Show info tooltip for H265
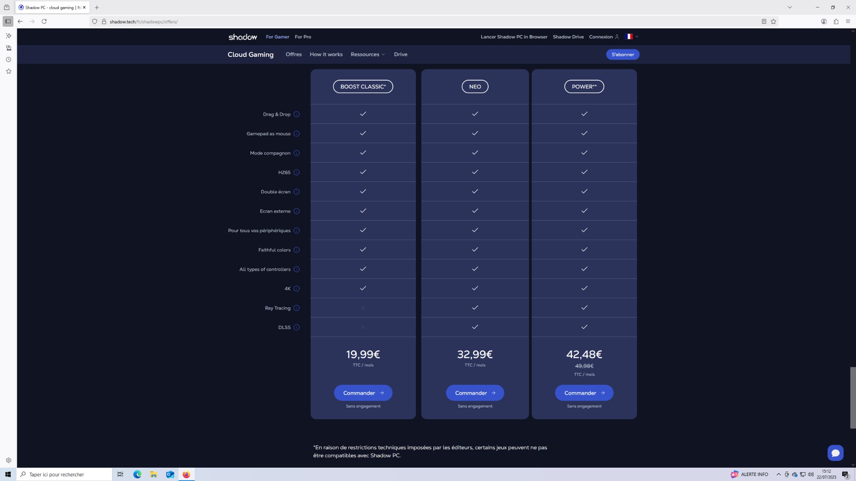 (x=296, y=172)
